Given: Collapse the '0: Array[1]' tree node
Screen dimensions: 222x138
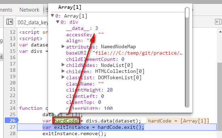Looking at the screenshot, I should pyautogui.click(x=53, y=15).
